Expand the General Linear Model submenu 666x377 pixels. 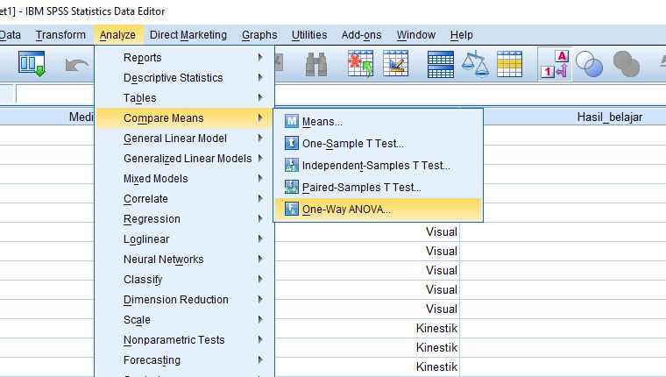(x=184, y=139)
